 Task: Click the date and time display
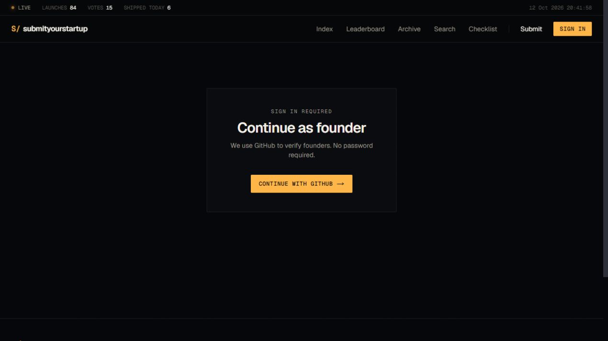point(560,8)
